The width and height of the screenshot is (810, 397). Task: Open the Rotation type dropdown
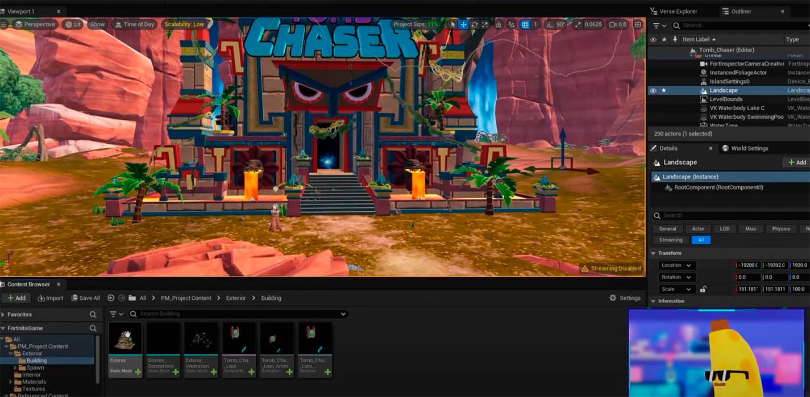point(676,277)
